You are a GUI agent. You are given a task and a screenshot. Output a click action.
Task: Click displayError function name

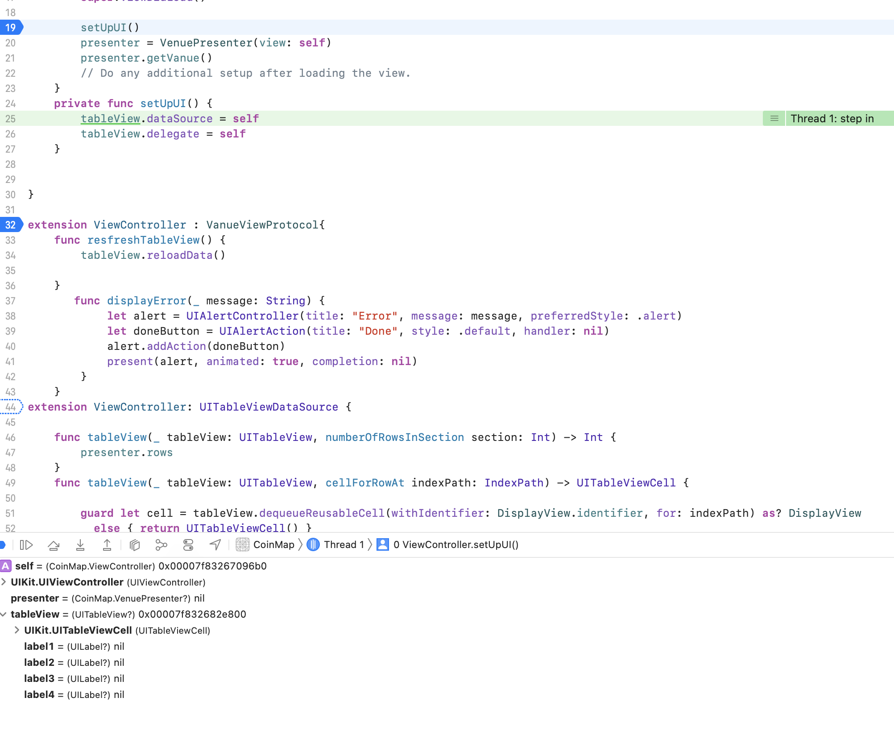click(x=146, y=301)
